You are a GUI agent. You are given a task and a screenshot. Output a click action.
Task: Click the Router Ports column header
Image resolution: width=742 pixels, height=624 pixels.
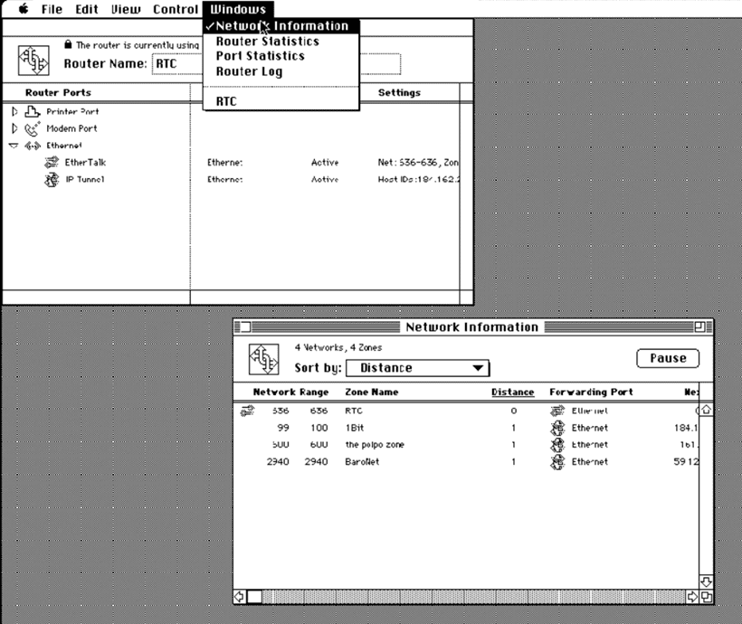58,93
